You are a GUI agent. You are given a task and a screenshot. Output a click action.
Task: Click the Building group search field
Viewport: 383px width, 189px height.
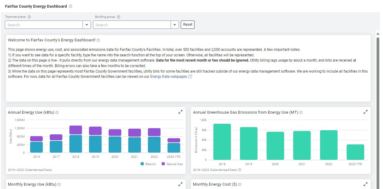tap(132, 25)
